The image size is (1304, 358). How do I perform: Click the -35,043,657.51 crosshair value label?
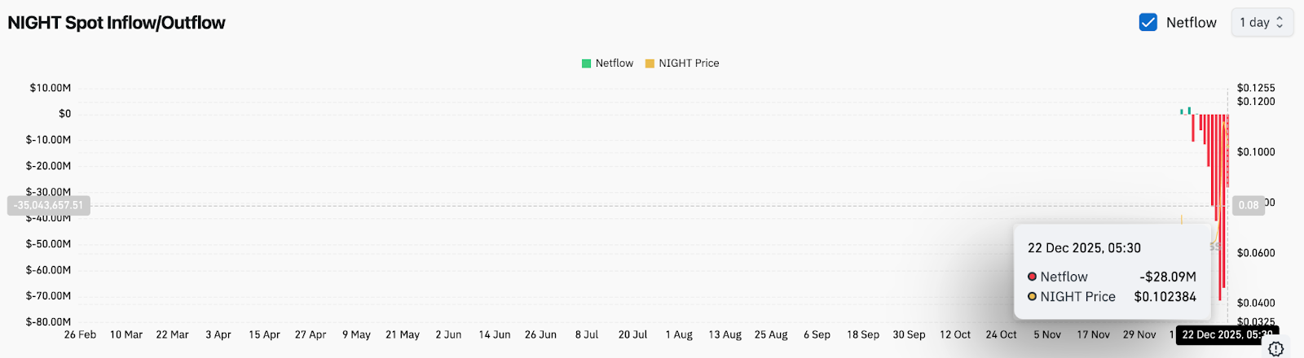[x=49, y=205]
